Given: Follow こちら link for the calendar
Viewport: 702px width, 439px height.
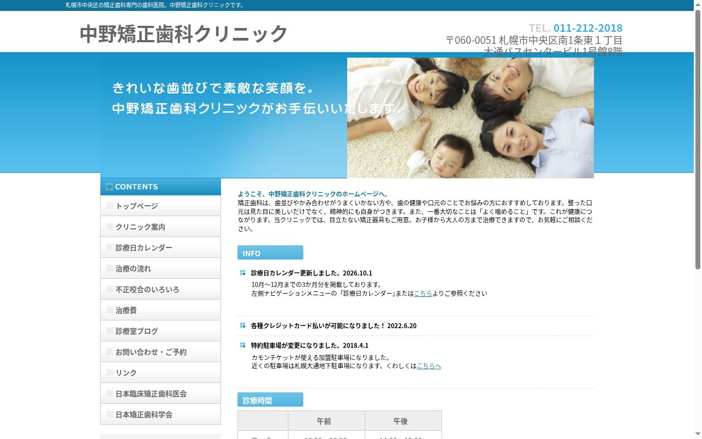Looking at the screenshot, I should coord(423,294).
